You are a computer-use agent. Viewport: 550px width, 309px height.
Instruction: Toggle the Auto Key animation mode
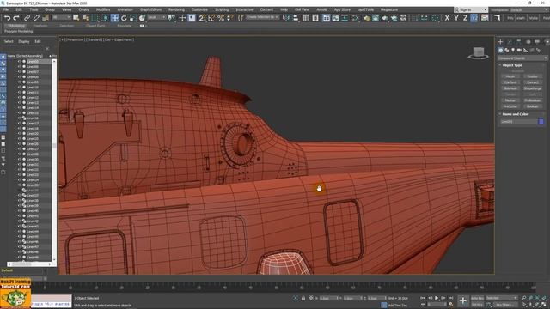[477, 298]
